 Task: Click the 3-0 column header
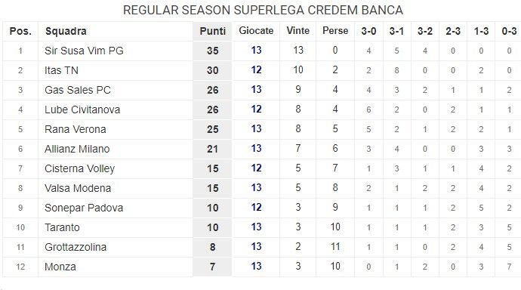368,31
